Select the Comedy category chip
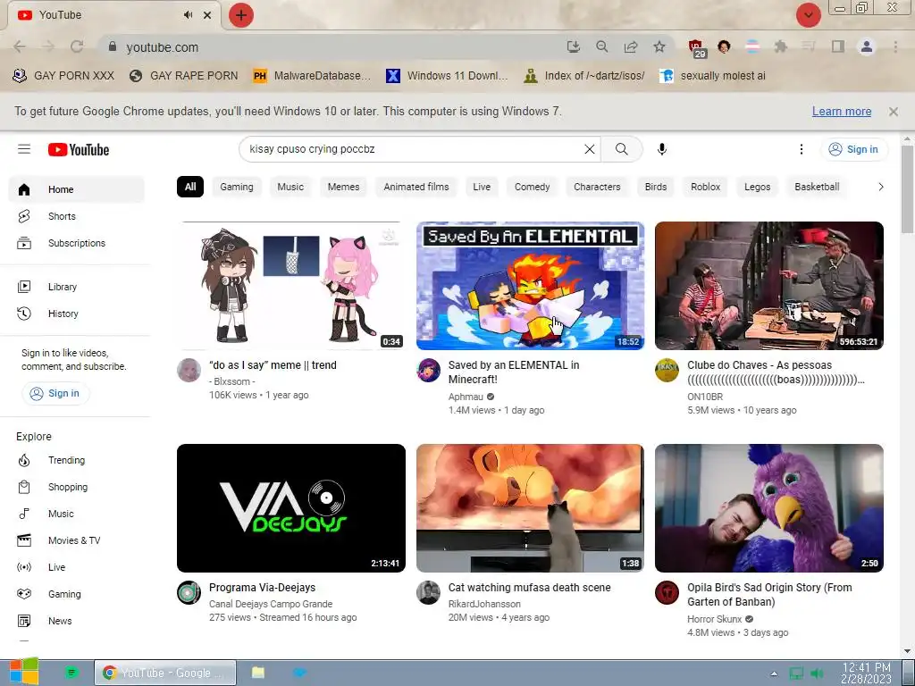 click(532, 187)
